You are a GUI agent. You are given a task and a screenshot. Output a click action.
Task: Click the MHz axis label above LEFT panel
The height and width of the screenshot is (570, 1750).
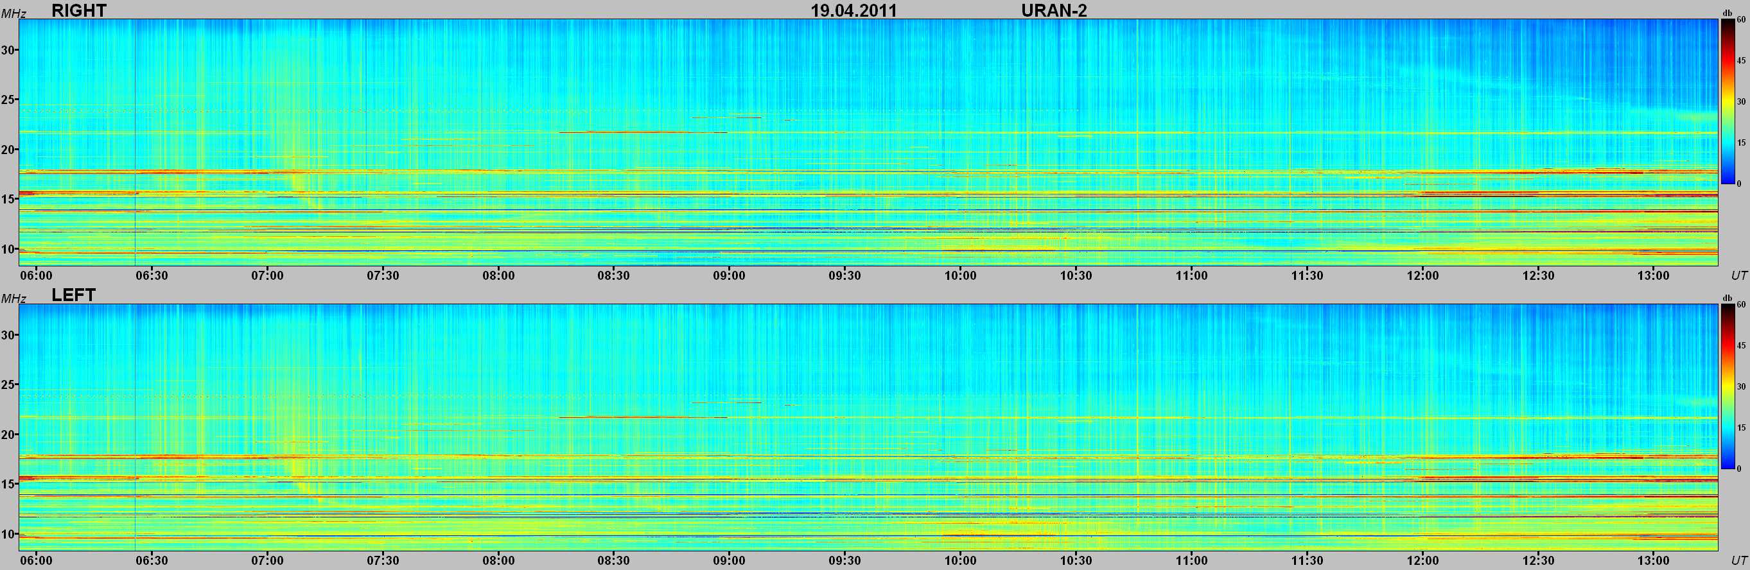pyautogui.click(x=13, y=298)
